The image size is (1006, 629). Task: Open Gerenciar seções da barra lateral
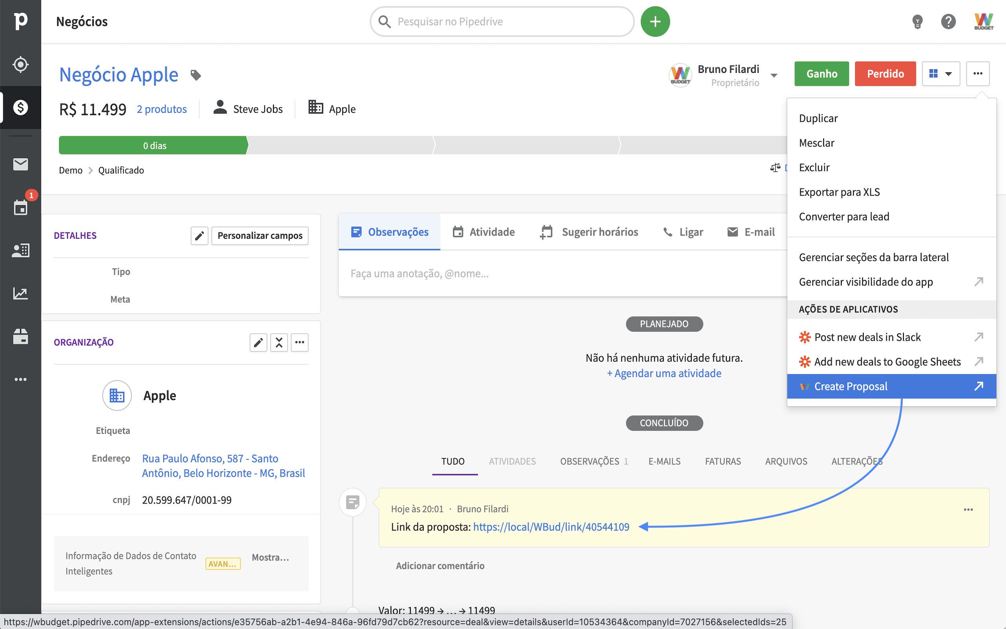(x=892, y=257)
